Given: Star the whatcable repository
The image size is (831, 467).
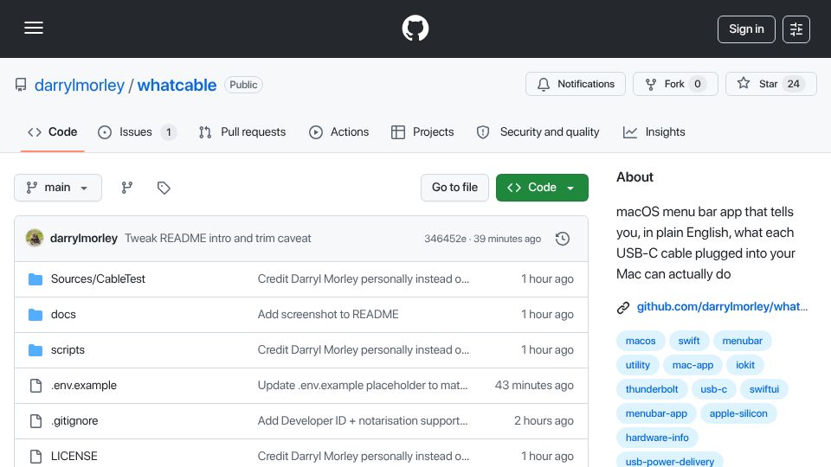Looking at the screenshot, I should 771,84.
